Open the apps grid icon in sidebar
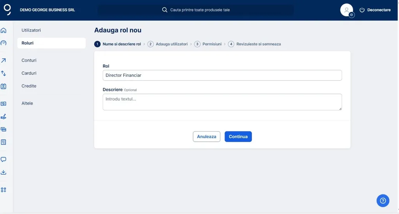Image resolution: width=399 pixels, height=214 pixels. tap(4, 190)
